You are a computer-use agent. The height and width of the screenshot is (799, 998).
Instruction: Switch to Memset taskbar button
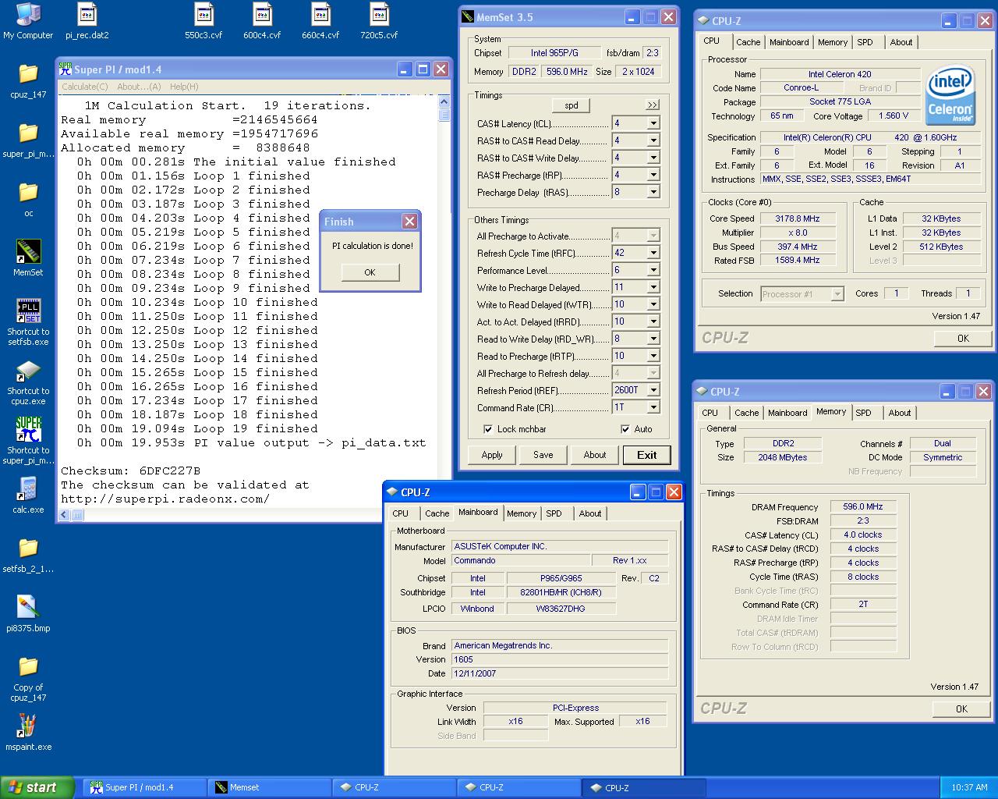pyautogui.click(x=268, y=787)
